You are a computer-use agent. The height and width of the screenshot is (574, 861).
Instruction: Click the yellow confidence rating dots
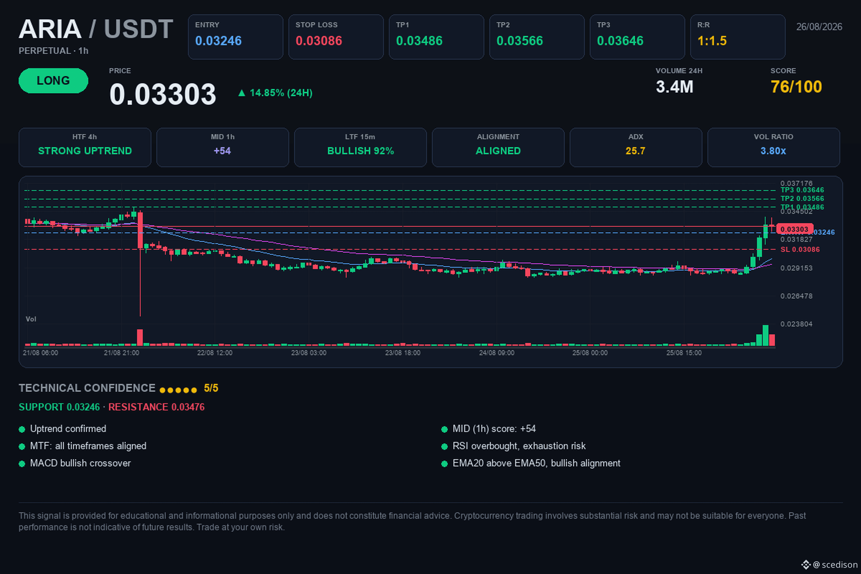point(178,390)
